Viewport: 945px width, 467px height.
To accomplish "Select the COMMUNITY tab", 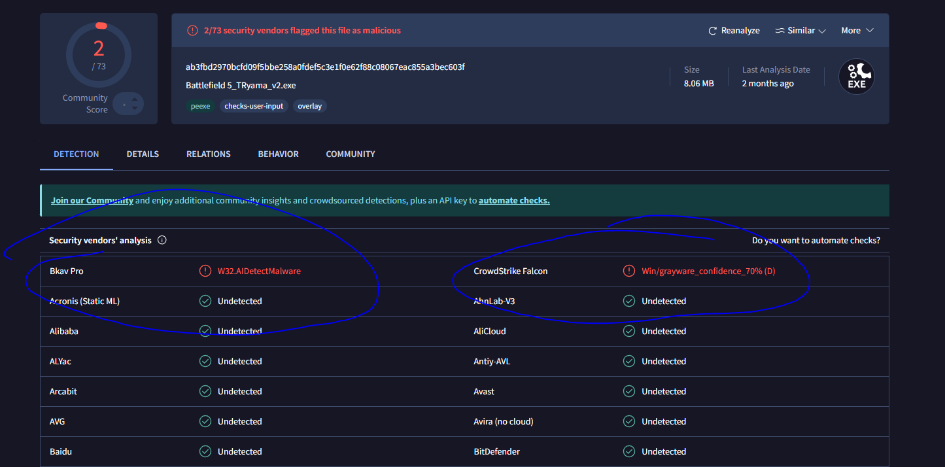I will 351,154.
